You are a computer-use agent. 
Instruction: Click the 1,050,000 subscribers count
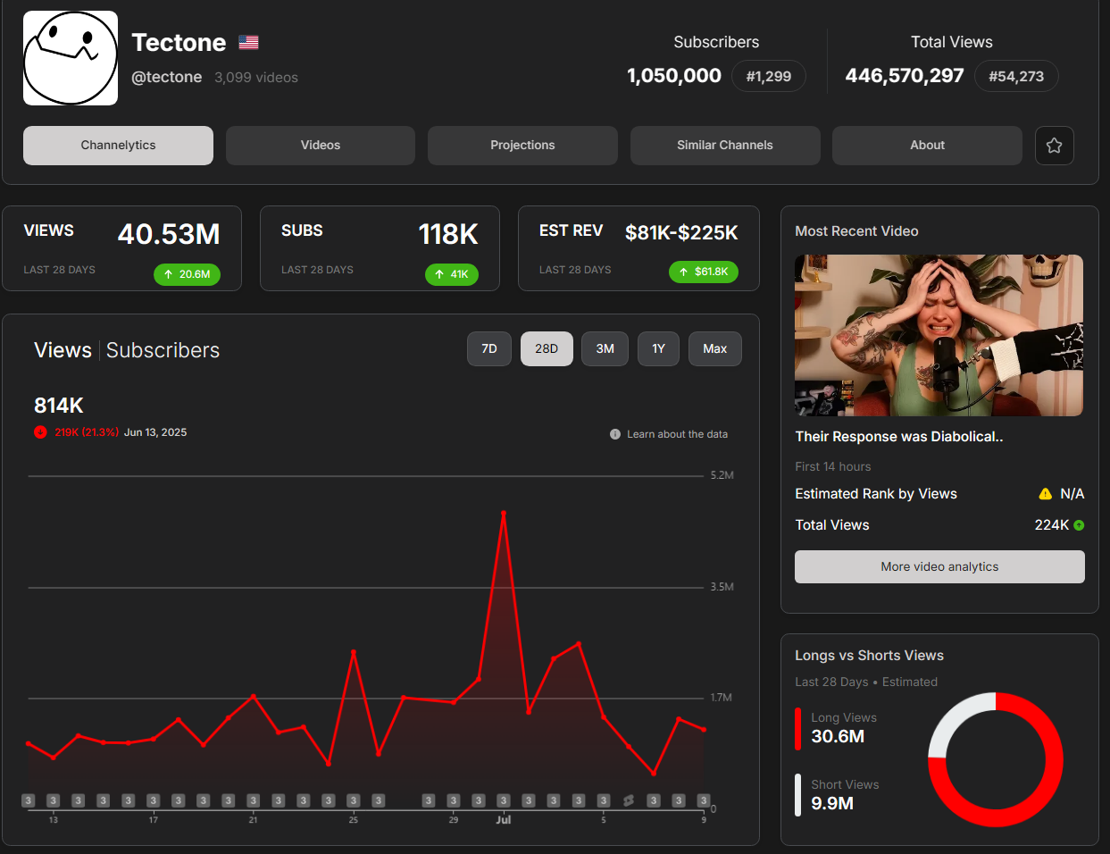(674, 76)
